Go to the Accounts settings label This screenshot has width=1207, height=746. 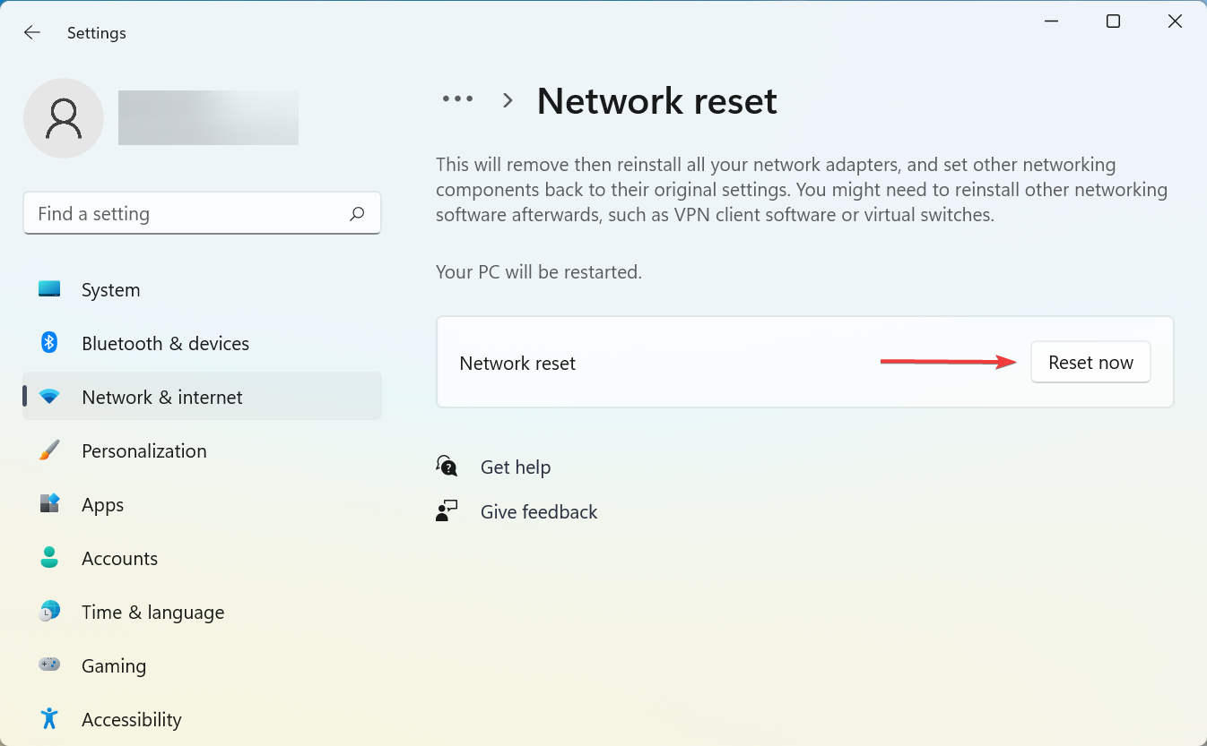tap(119, 558)
